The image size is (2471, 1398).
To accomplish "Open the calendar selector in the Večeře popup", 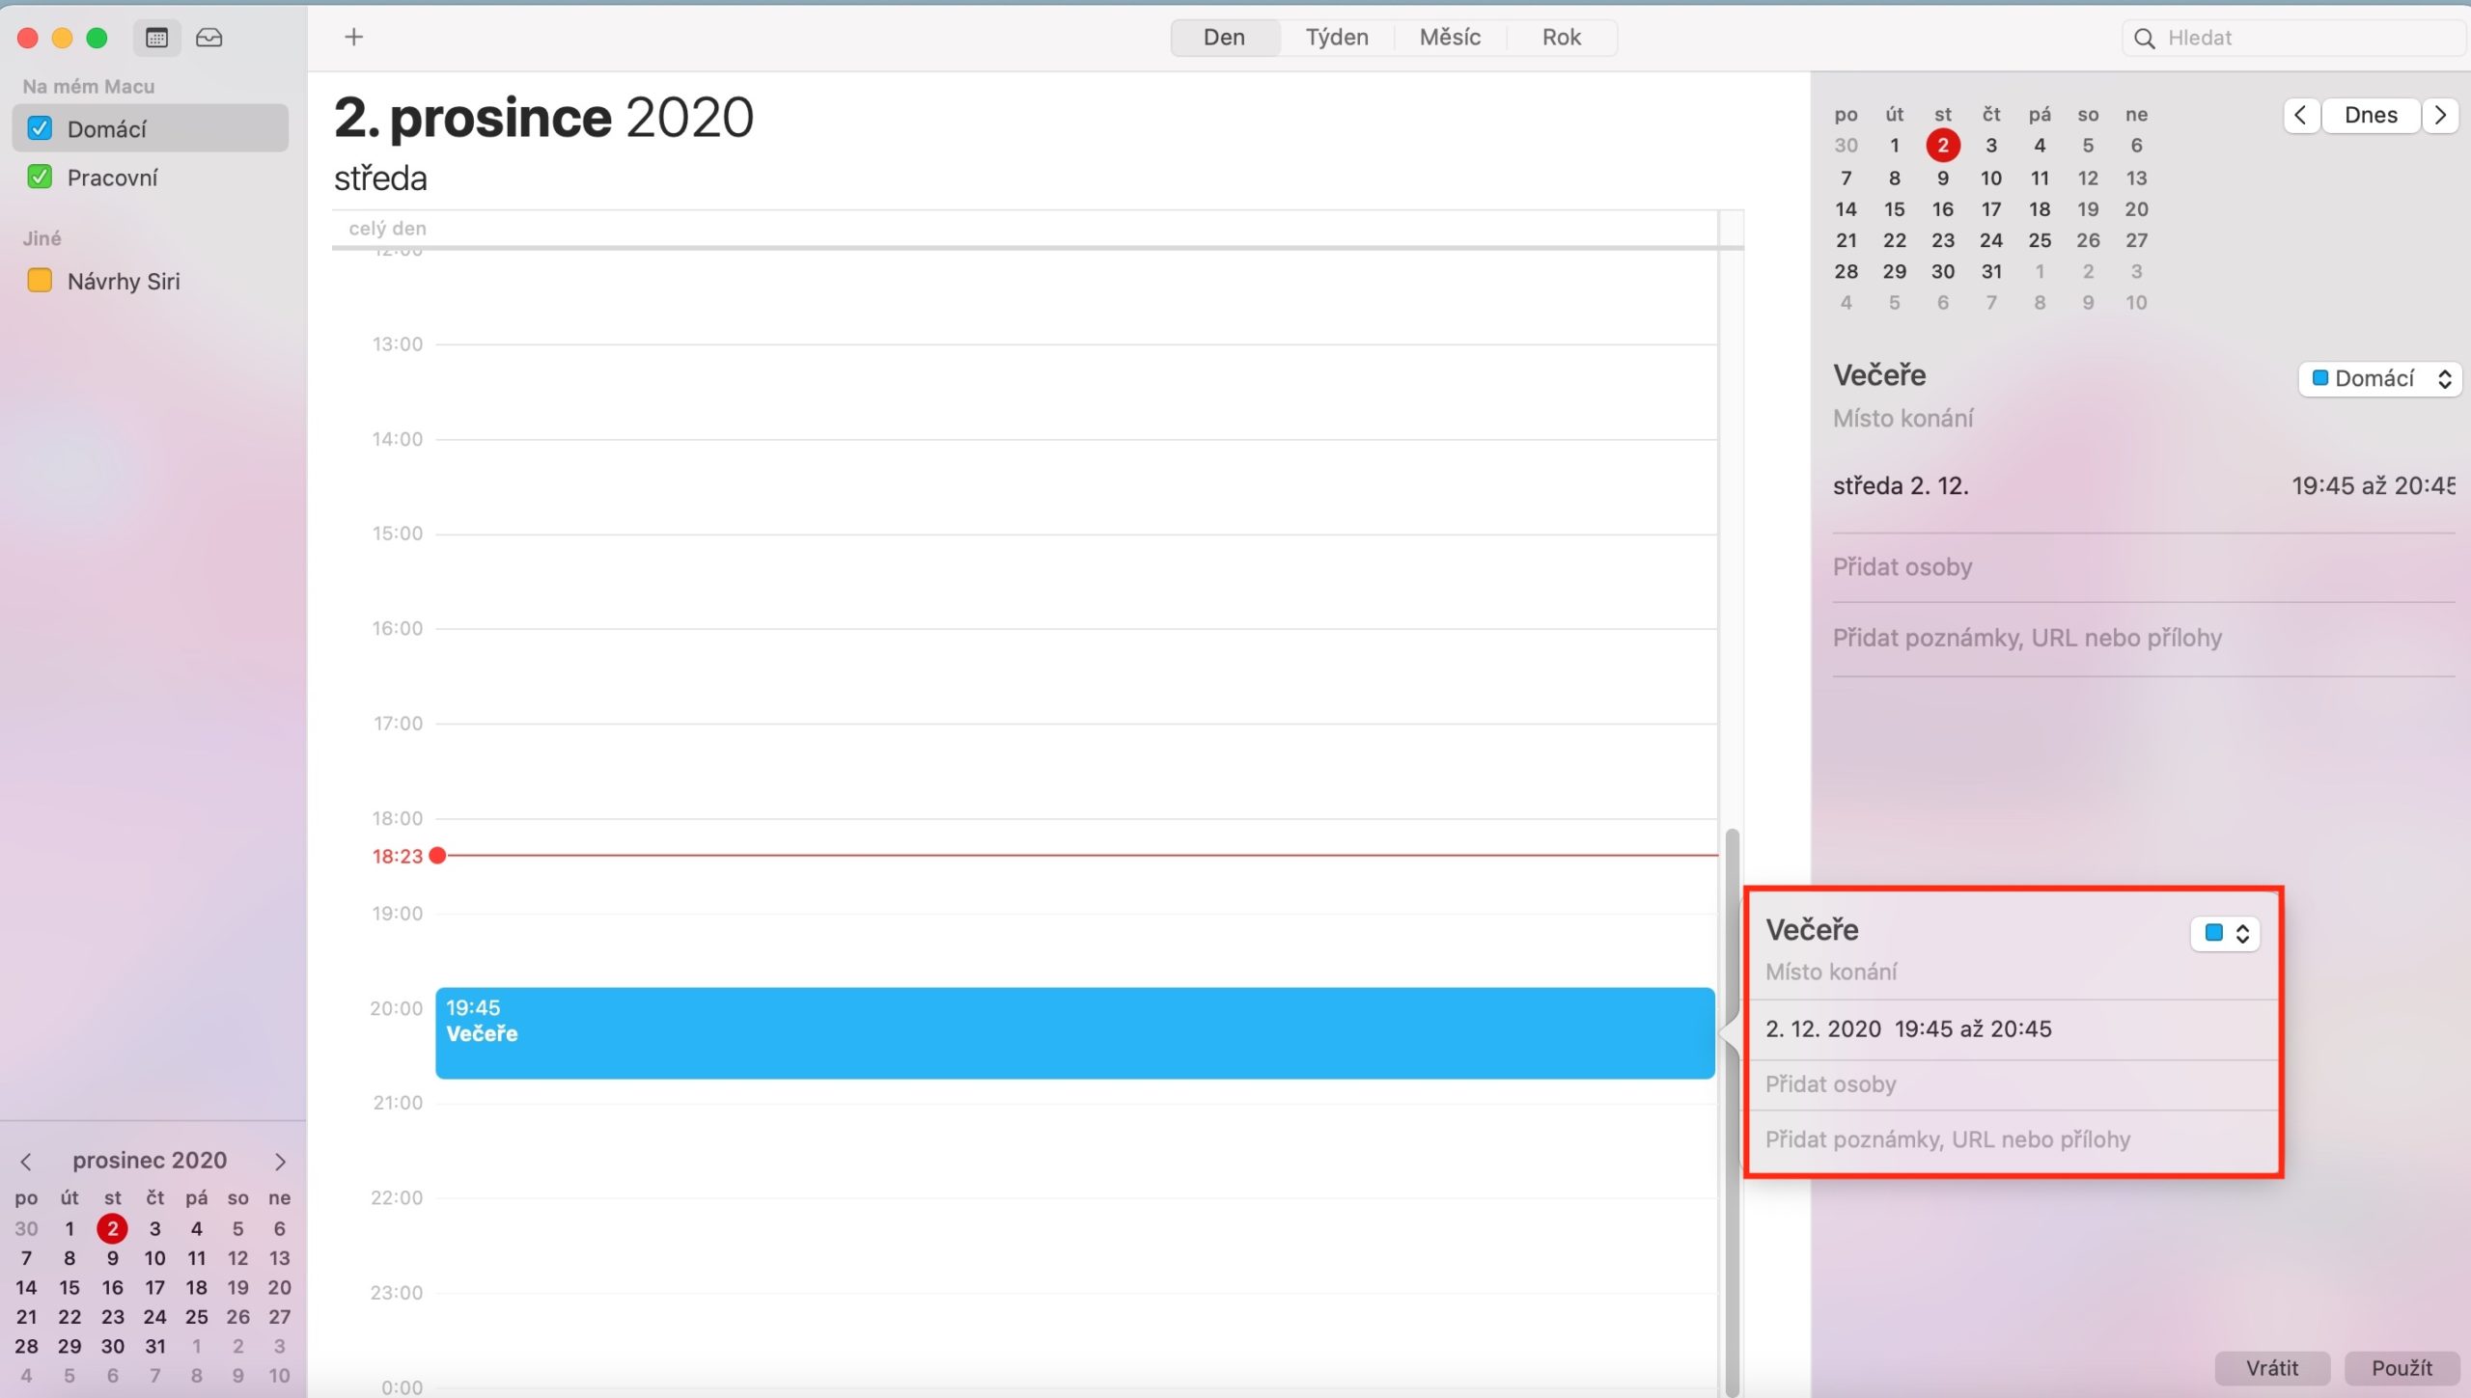I will point(2226,932).
